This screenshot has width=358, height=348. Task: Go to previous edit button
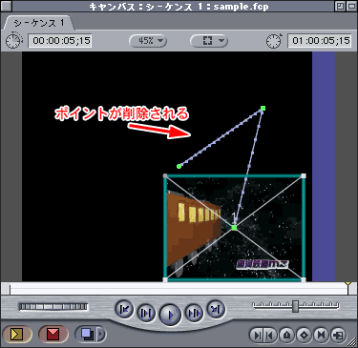pos(124,309)
